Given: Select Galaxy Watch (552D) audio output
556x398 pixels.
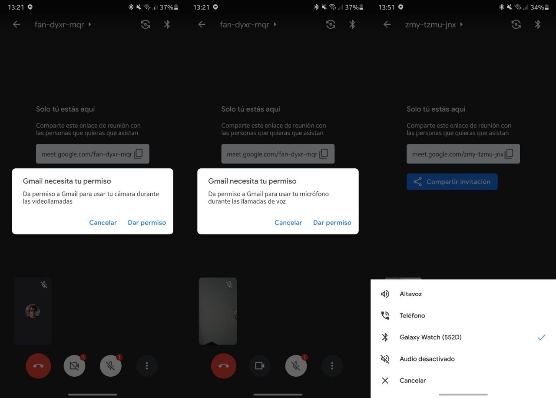Looking at the screenshot, I should tap(463, 337).
